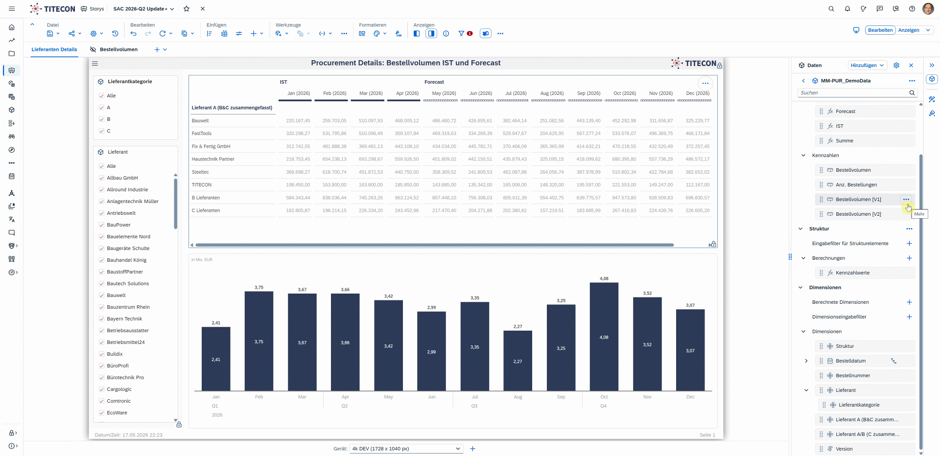Collapse Lieferant dimension chevron
This screenshot has height=456, width=940.
click(806, 390)
